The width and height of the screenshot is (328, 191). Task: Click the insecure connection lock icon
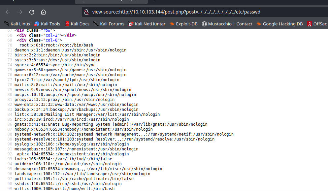(x=86, y=12)
